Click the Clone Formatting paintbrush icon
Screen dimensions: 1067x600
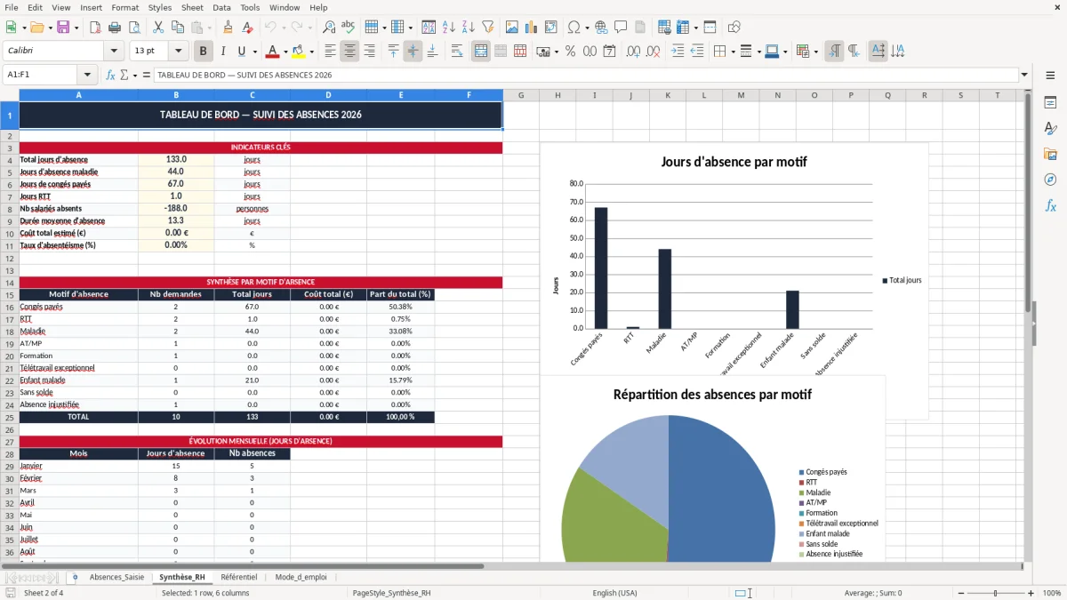[228, 28]
